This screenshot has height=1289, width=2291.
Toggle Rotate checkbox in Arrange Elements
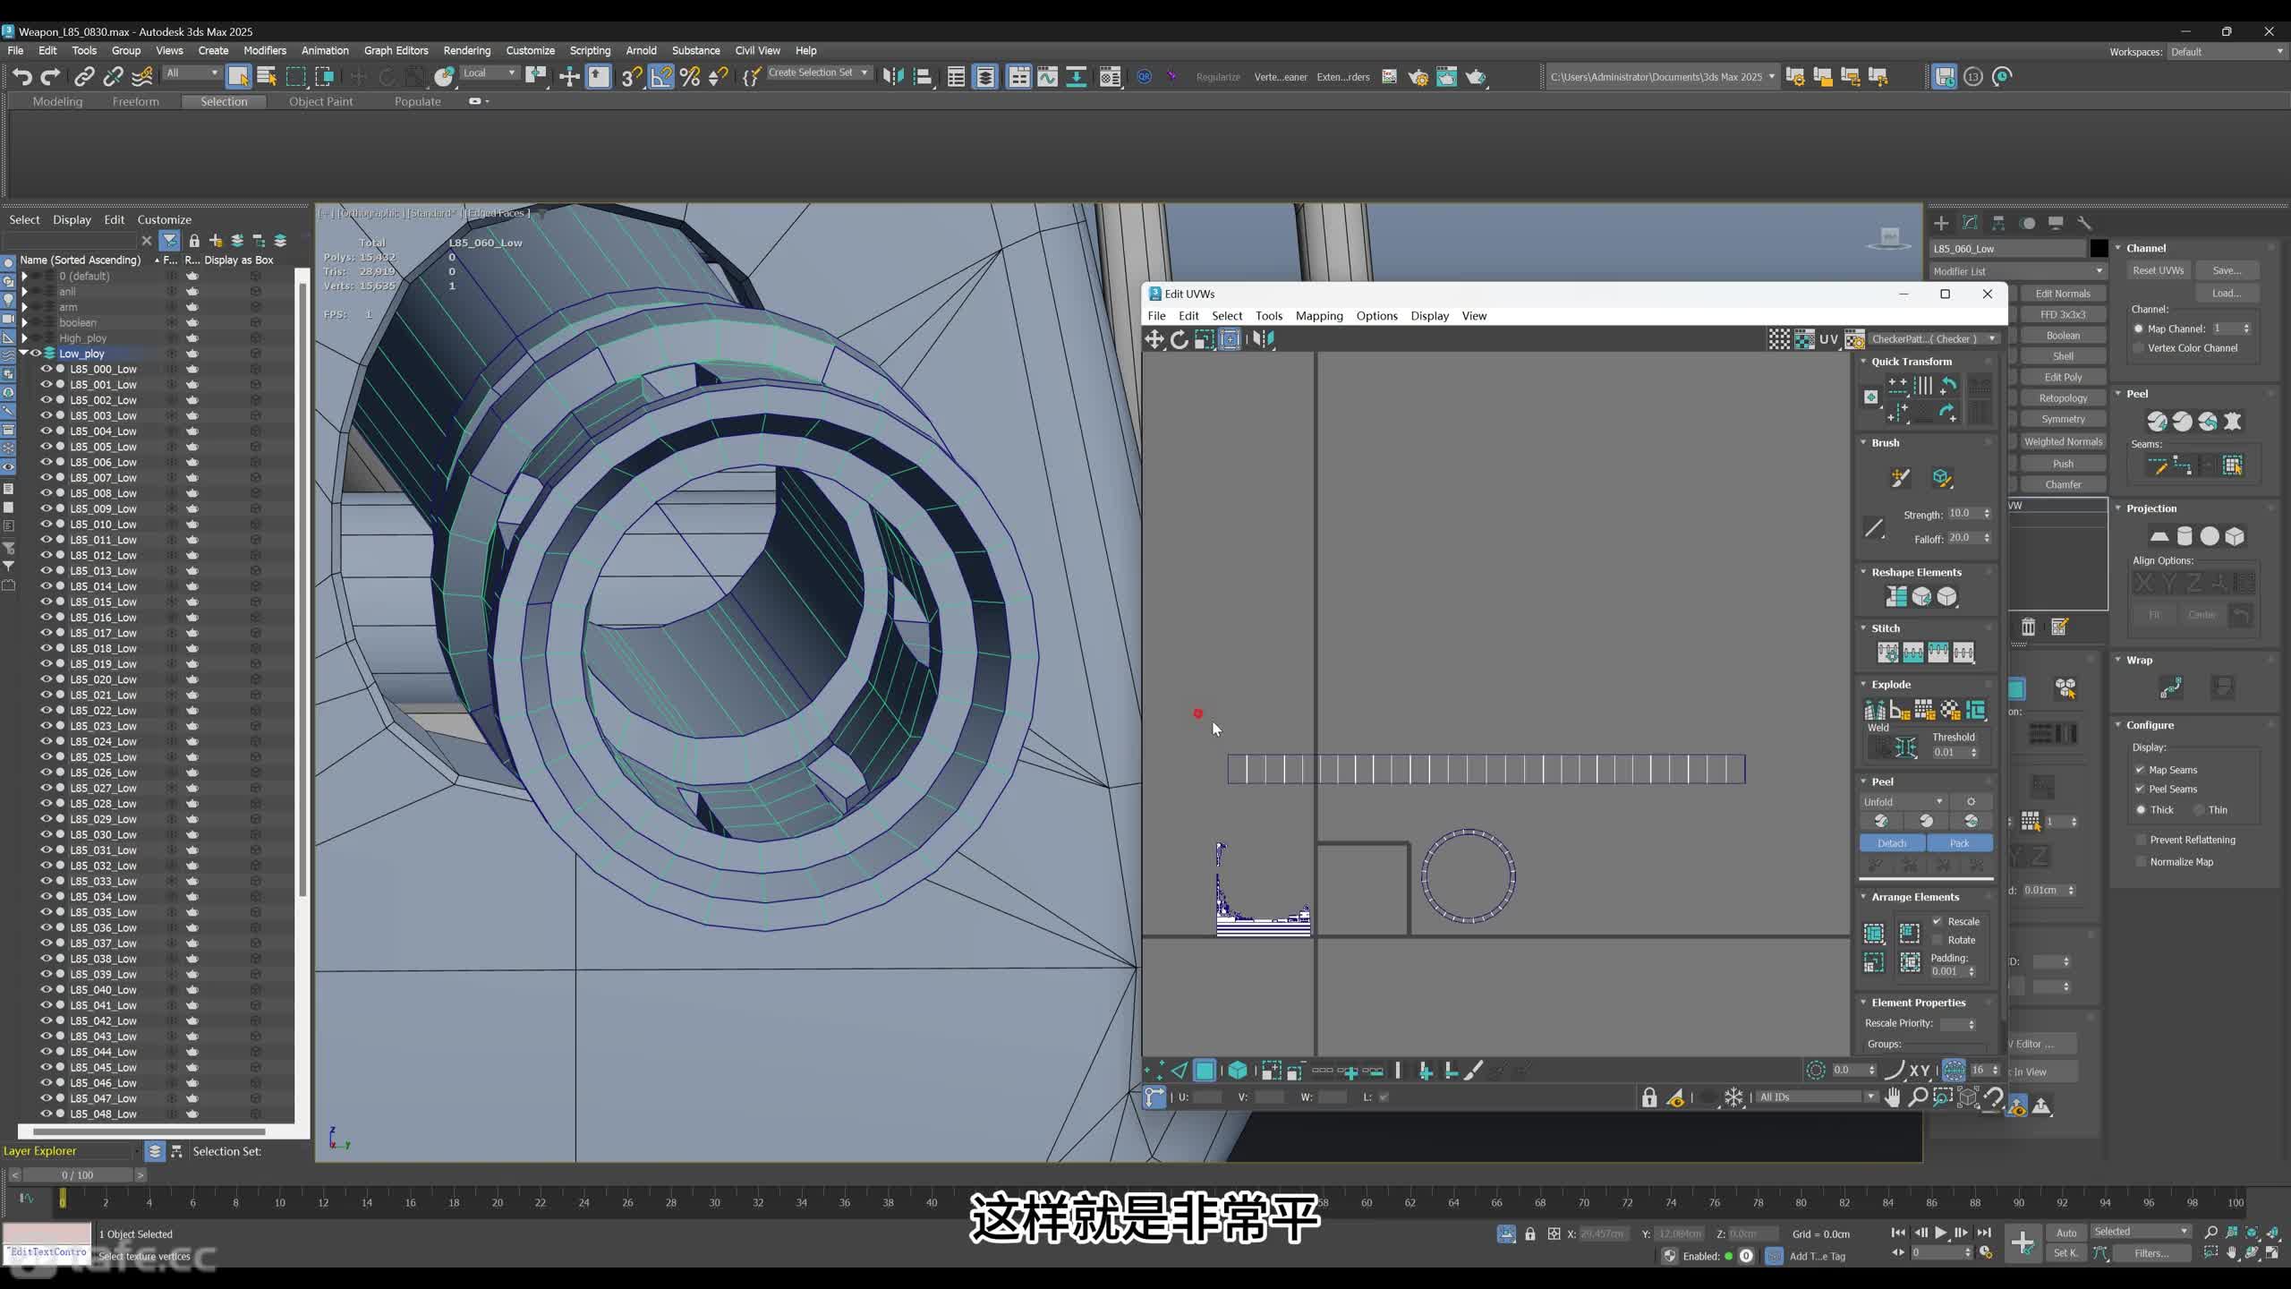pos(1938,940)
